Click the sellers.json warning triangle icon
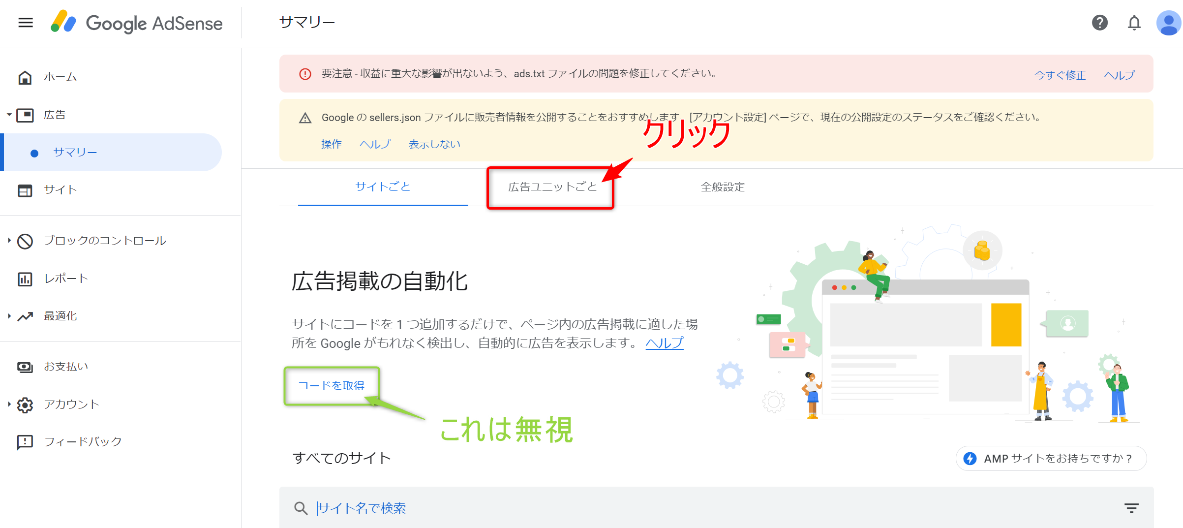1183x528 pixels. coord(305,118)
